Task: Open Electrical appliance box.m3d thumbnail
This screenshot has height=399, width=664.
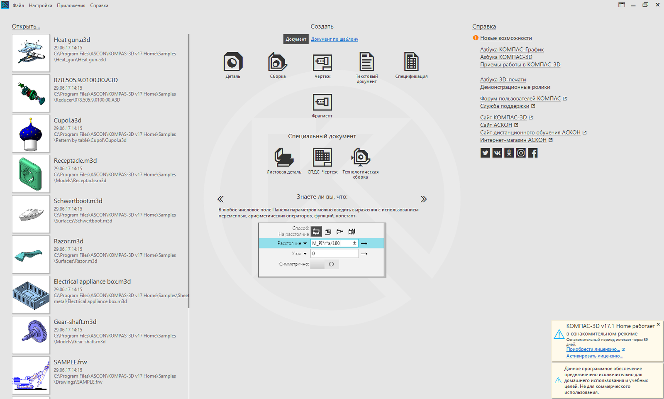Action: (x=31, y=295)
